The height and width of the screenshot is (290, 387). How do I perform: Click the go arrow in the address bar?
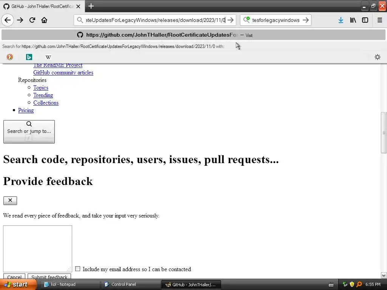point(230,20)
